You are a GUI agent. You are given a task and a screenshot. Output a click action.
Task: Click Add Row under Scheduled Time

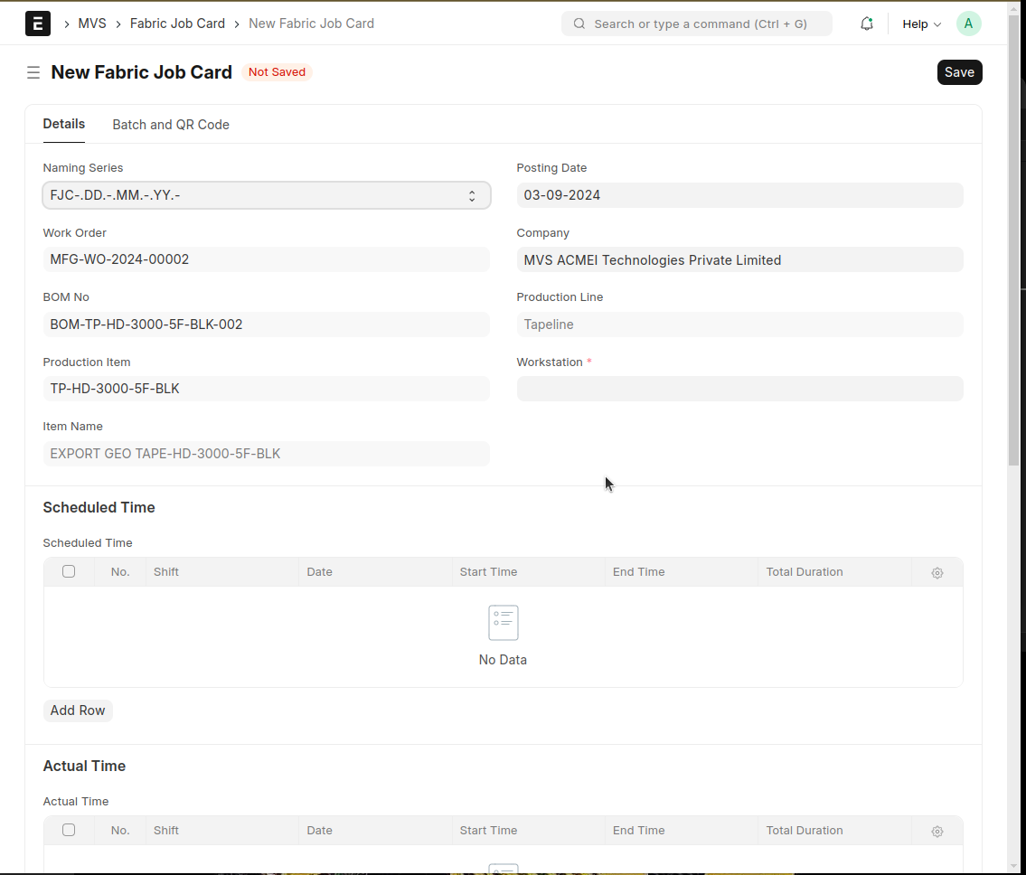(x=78, y=710)
